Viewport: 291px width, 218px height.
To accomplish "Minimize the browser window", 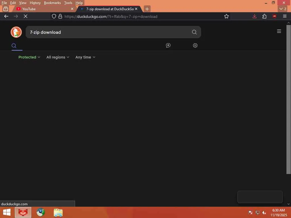I will point(266,3).
